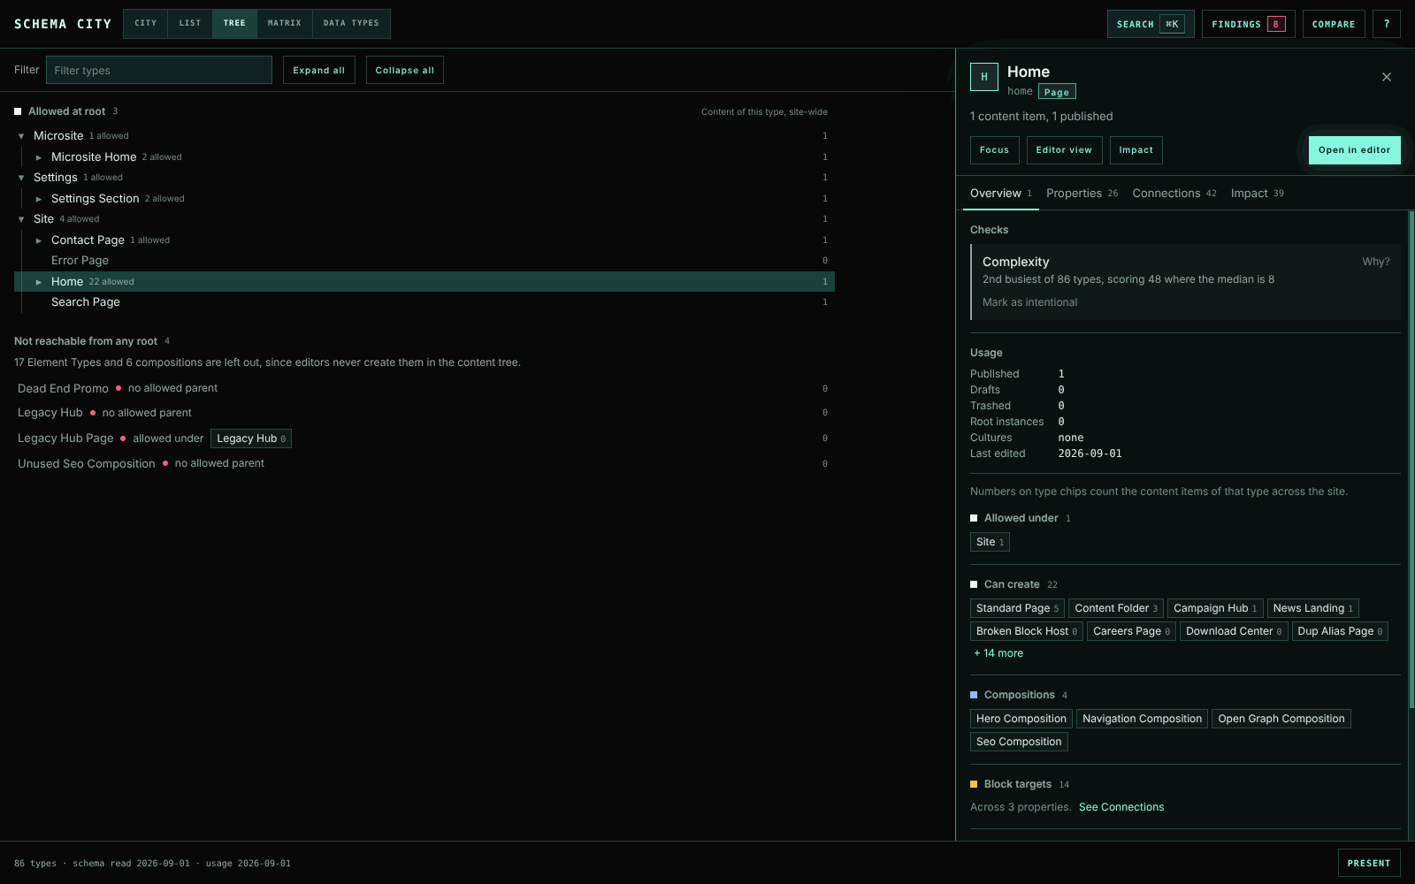Image resolution: width=1415 pixels, height=884 pixels.
Task: Click the details panel scrollbar
Action: pos(1411,460)
